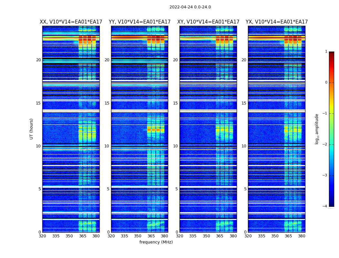339x258 pixels.
Task: Click the frequency (MHz) x-axis label
Action: pos(156,242)
